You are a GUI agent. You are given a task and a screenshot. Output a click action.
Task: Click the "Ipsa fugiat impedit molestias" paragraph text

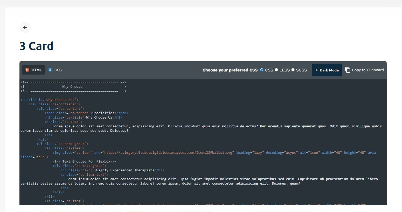(199, 181)
